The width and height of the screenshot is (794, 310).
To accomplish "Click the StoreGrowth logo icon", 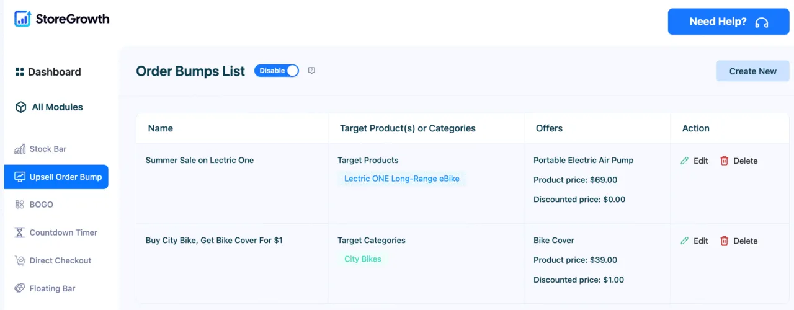I will point(22,19).
